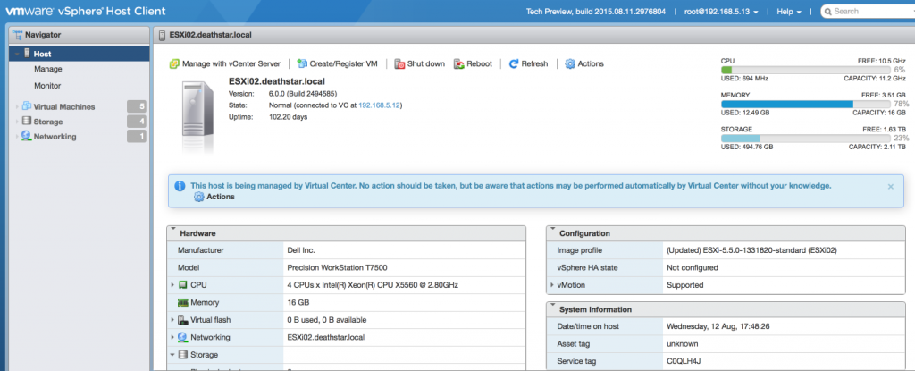Click the Actions gear icon in toolbar
The image size is (915, 371).
570,63
